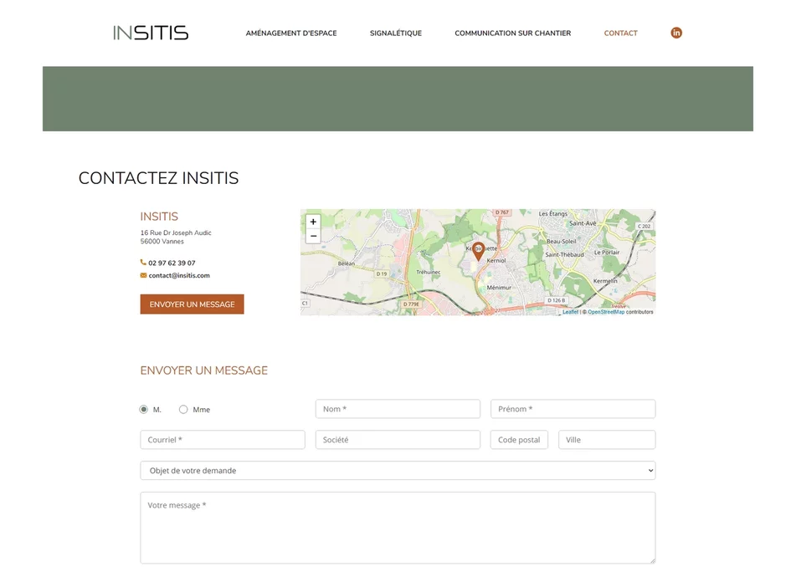Click the Votre message text area
Image resolution: width=796 pixels, height=567 pixels.
point(398,527)
